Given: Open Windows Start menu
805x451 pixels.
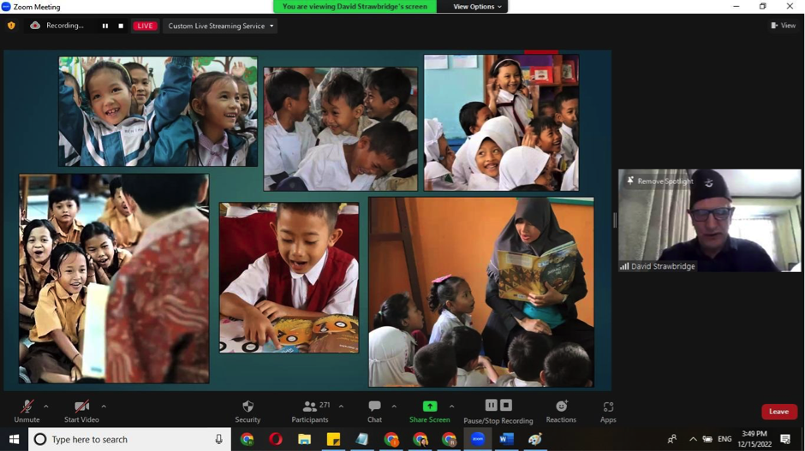Looking at the screenshot, I should tap(14, 439).
